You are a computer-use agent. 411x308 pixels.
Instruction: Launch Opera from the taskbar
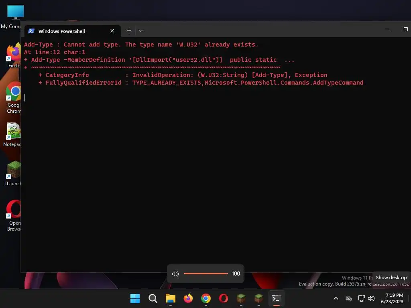coord(223,298)
